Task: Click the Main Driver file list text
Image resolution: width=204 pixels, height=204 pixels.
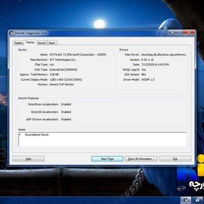Action: 164,55
